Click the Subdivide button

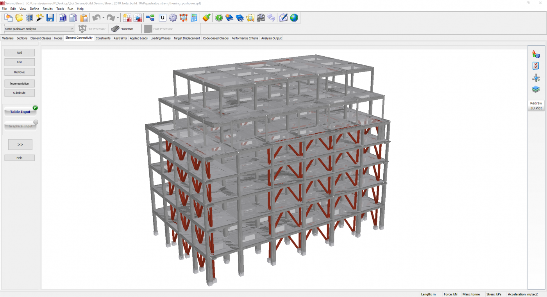(20, 93)
